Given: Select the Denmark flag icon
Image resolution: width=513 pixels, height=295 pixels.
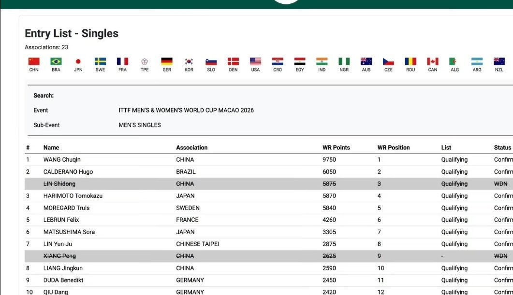Looking at the screenshot, I should [x=233, y=62].
